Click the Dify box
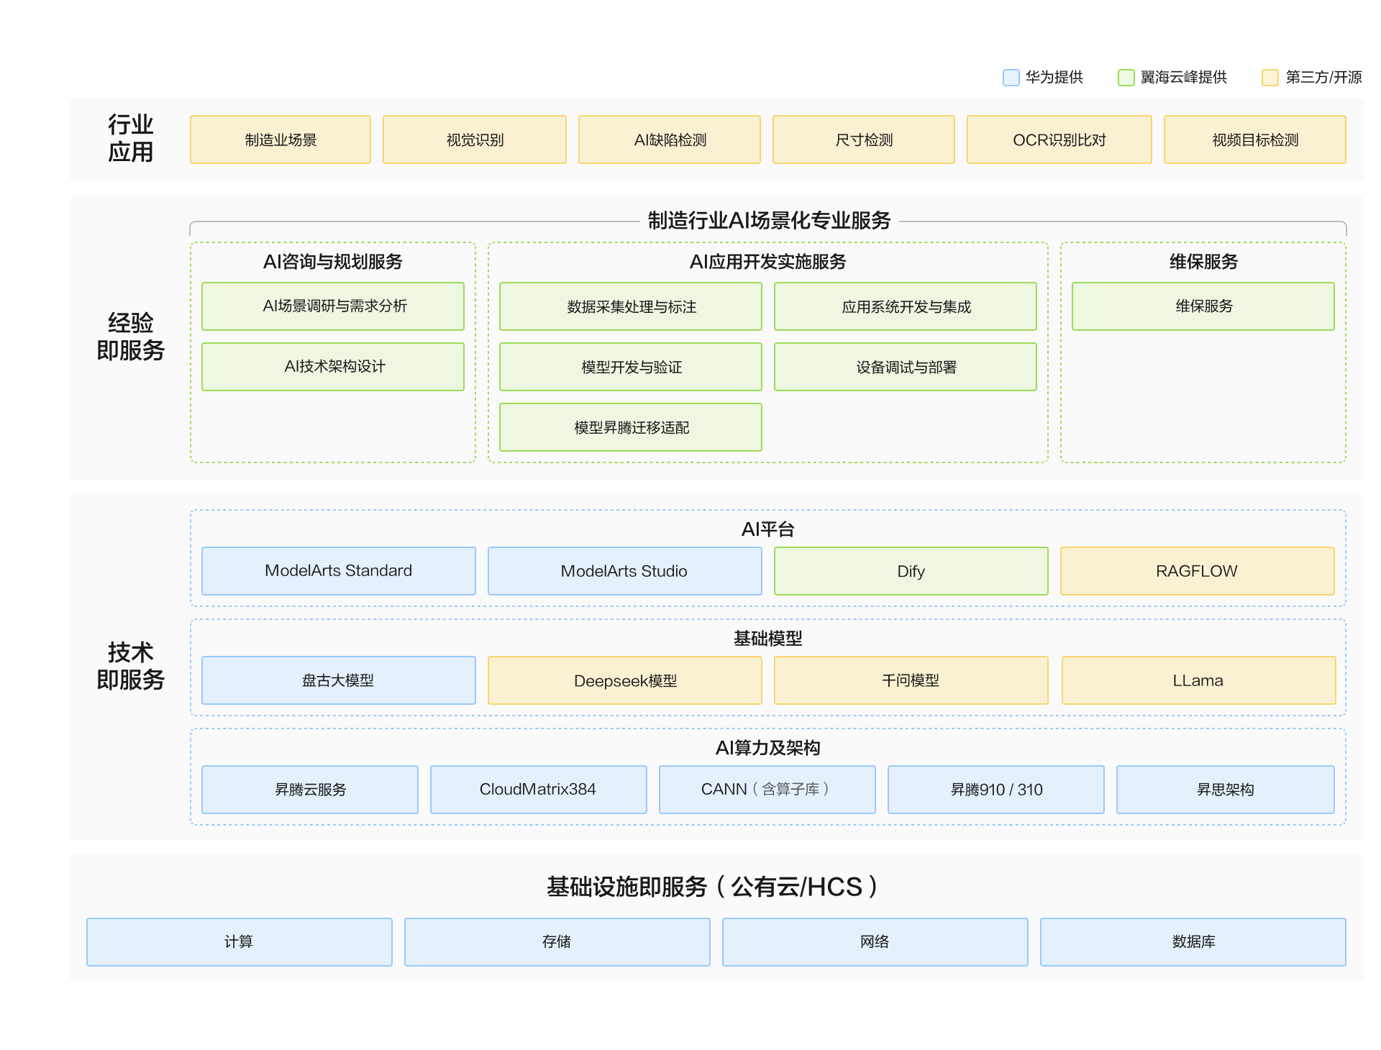Image resolution: width=1381 pixels, height=1050 pixels. [911, 571]
